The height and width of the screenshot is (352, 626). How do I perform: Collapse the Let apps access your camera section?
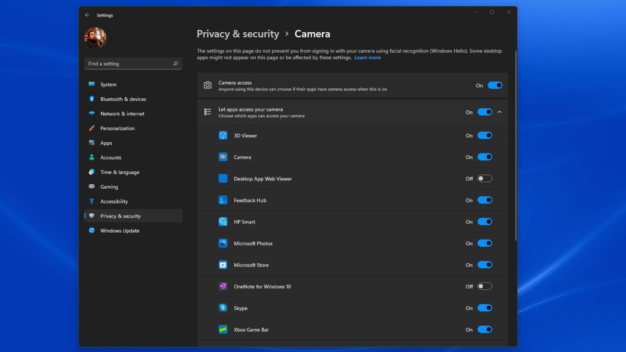coord(499,111)
